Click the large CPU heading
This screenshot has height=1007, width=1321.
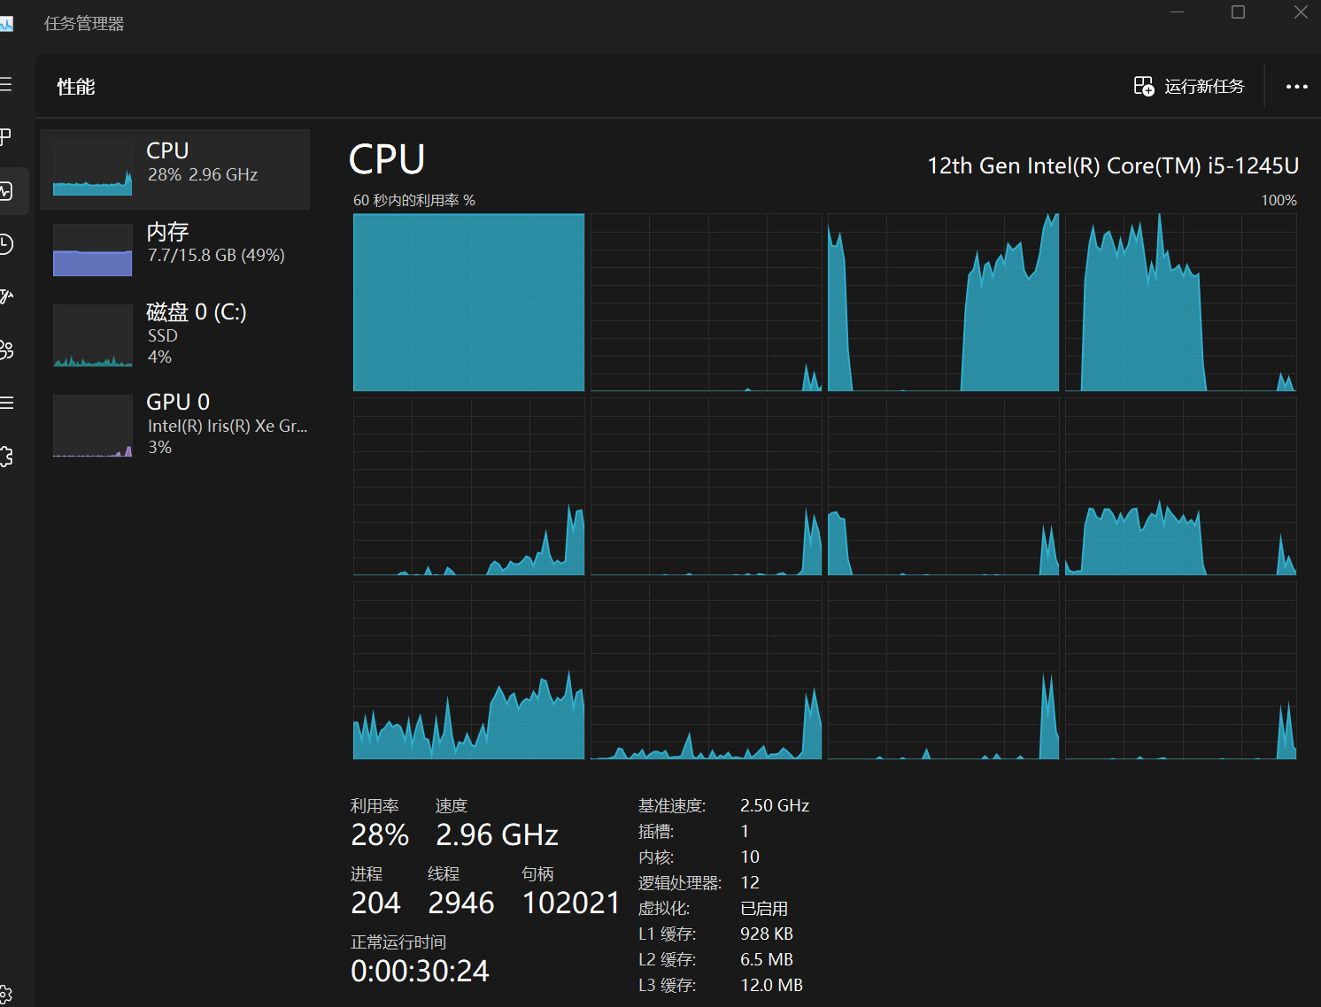tap(387, 160)
